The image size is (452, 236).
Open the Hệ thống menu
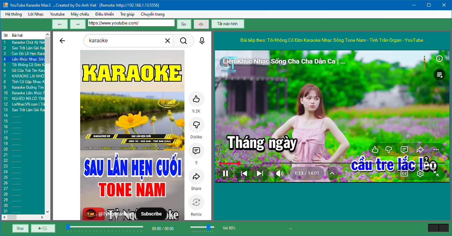pyautogui.click(x=14, y=14)
